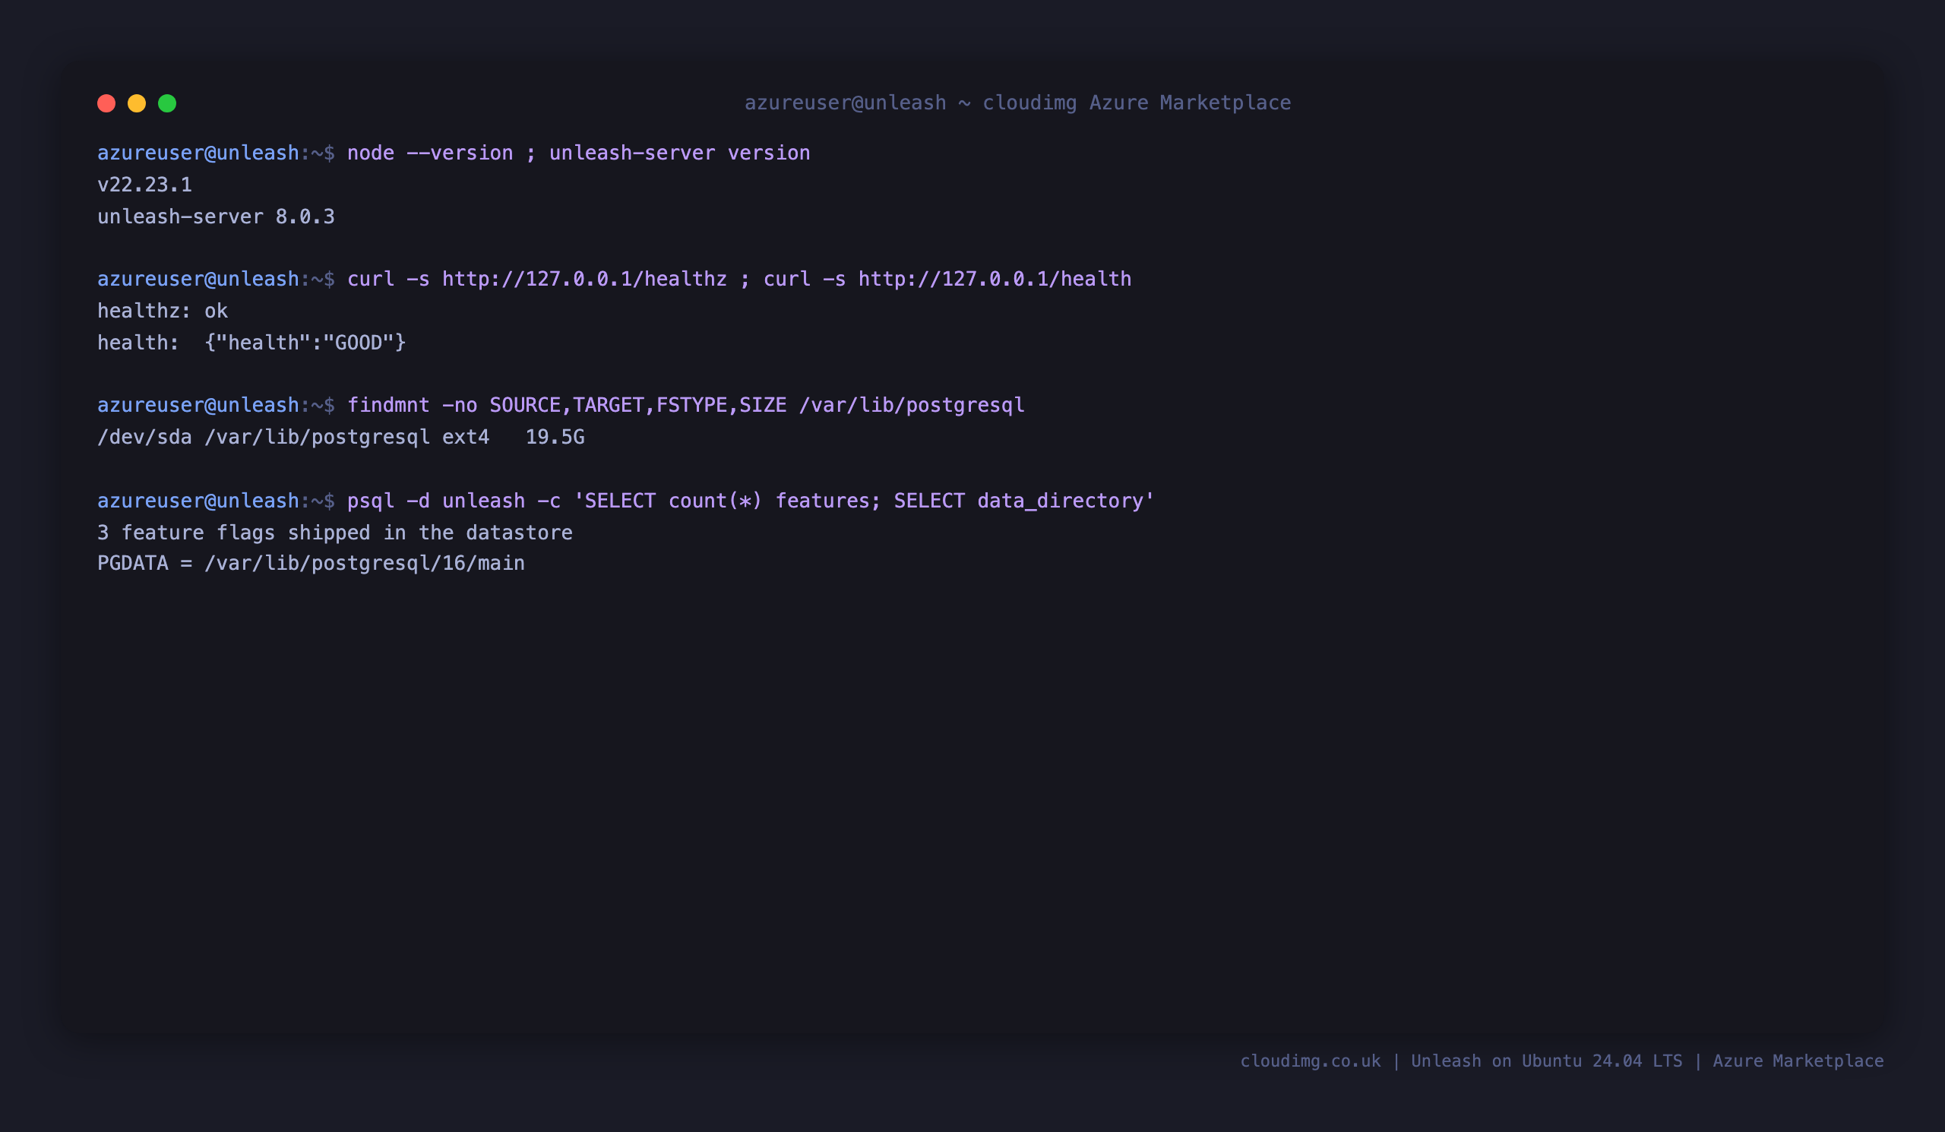Click the command 'node --version ; unleash-server version'
The width and height of the screenshot is (1945, 1132).
579,153
